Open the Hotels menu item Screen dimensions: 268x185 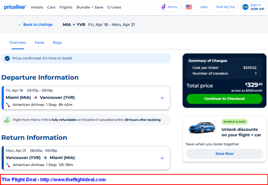pos(37,7)
